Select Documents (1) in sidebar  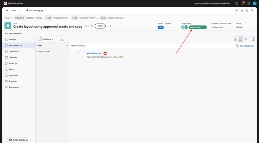point(19,45)
